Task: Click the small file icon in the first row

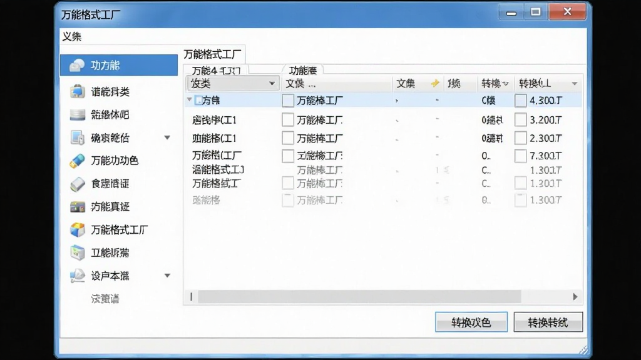Action: (198, 100)
